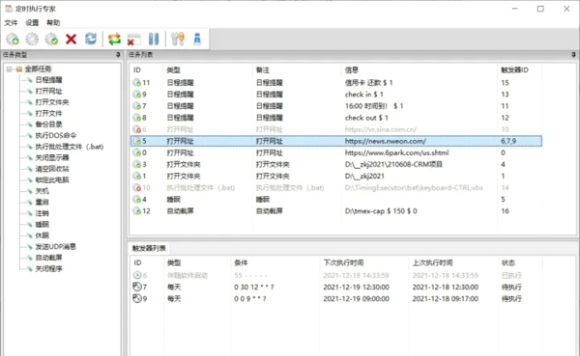Select 备份目录 in the task type tree
The image size is (580, 356).
pos(48,124)
